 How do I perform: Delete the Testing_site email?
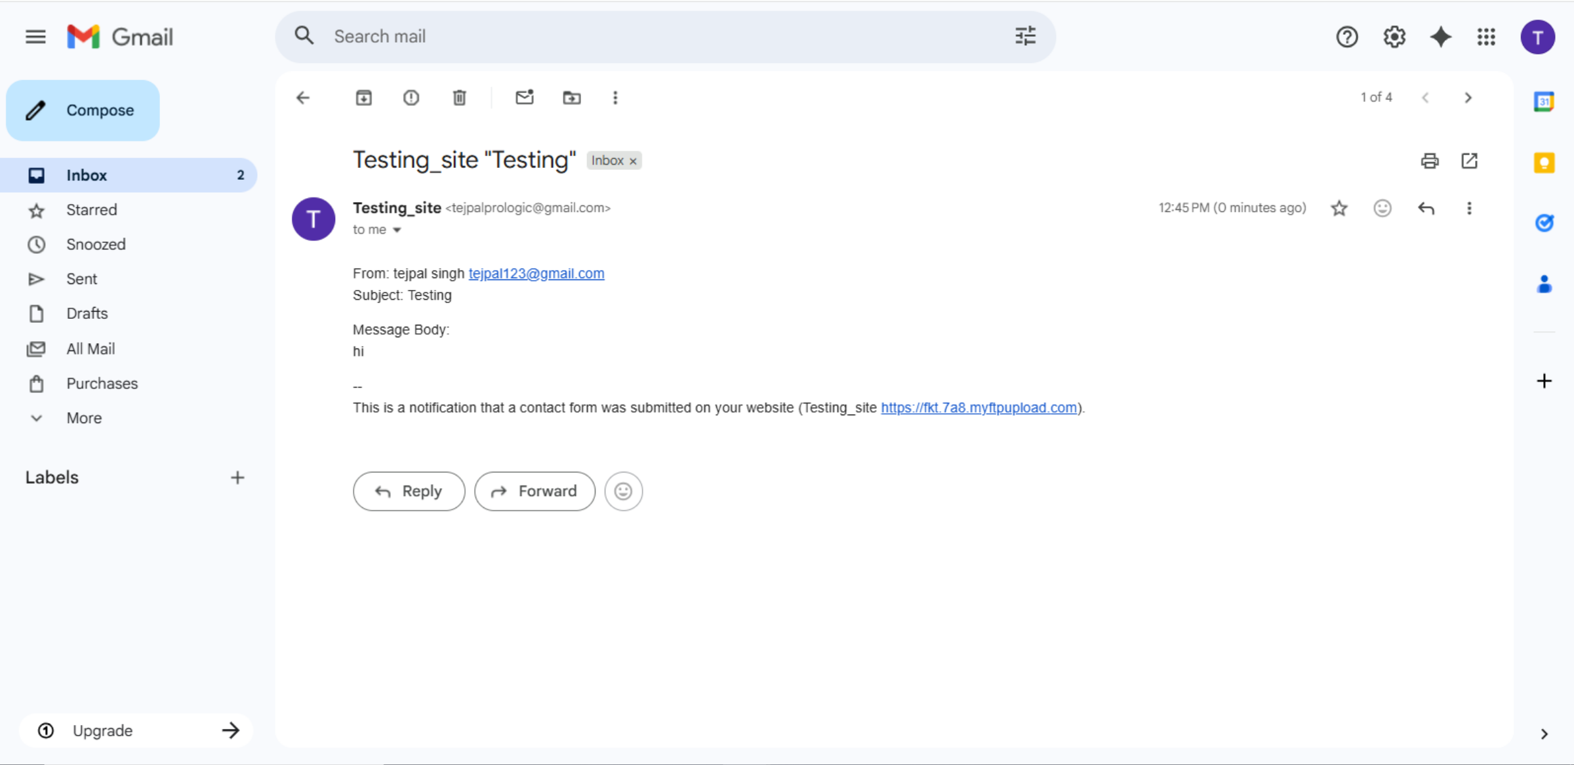coord(459,97)
